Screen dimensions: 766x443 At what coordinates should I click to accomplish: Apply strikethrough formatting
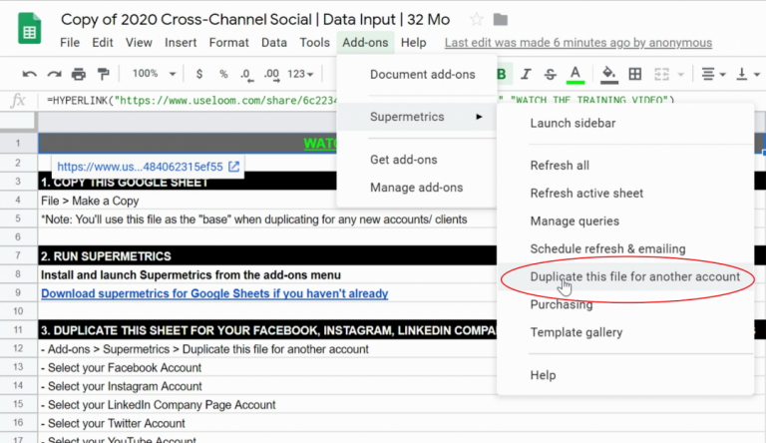point(551,75)
